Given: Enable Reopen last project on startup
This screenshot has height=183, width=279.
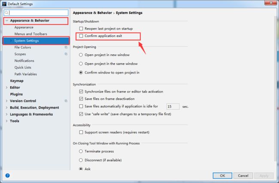Looking at the screenshot, I should click(x=81, y=29).
